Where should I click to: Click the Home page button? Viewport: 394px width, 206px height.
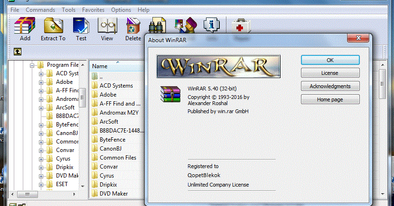(330, 99)
